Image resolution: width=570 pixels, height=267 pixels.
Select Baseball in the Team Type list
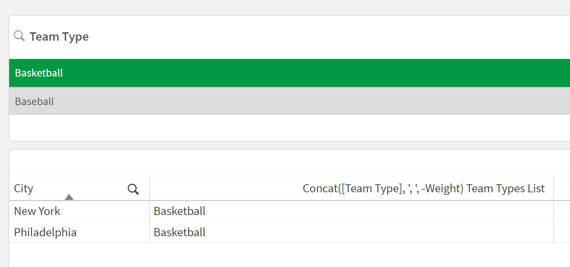click(35, 101)
